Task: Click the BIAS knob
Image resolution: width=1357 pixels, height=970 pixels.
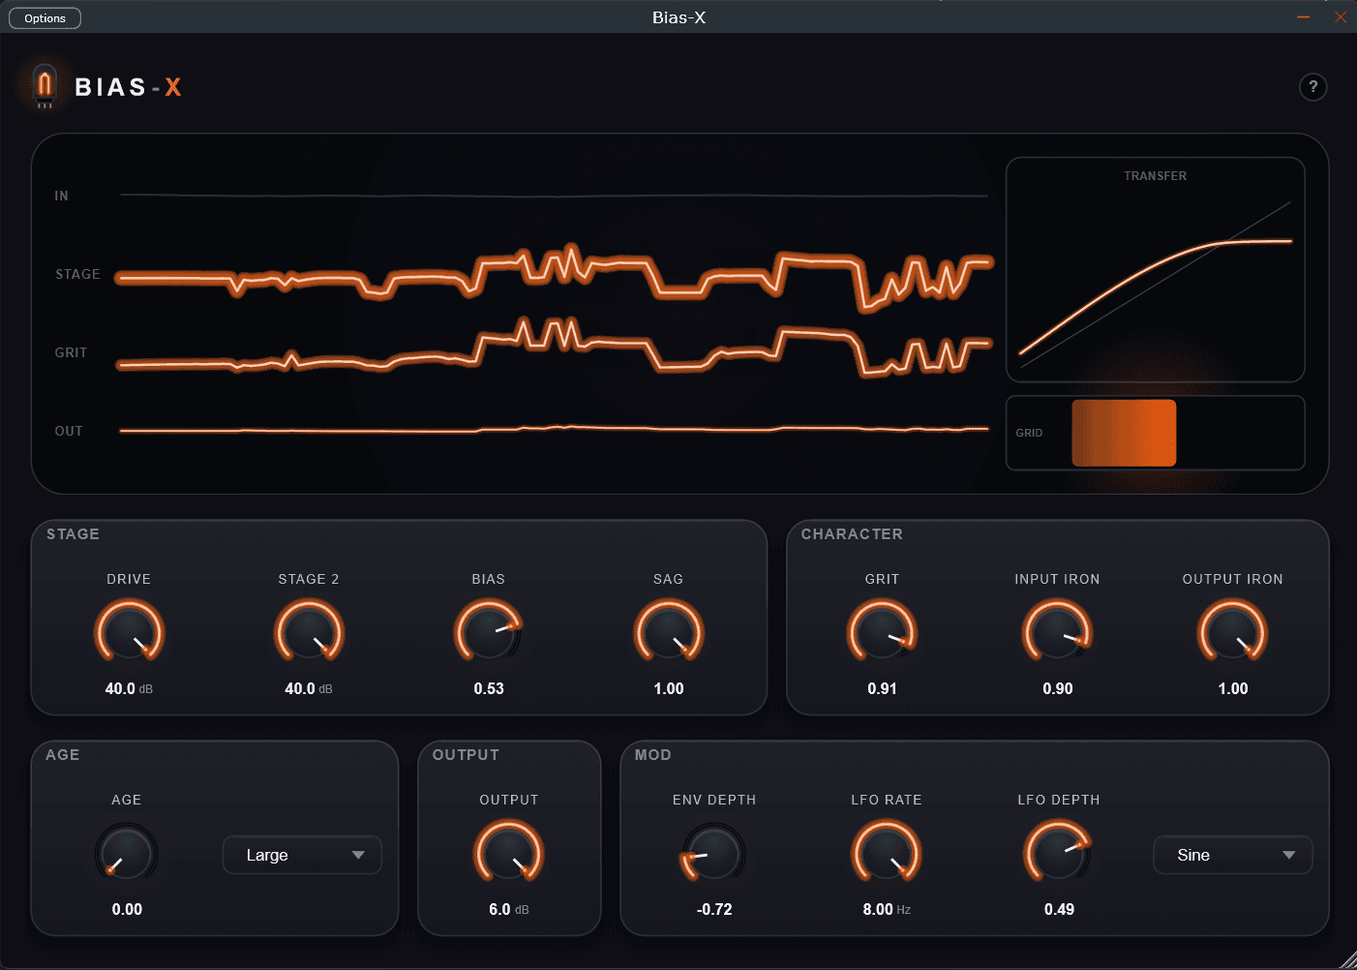Action: [x=489, y=632]
